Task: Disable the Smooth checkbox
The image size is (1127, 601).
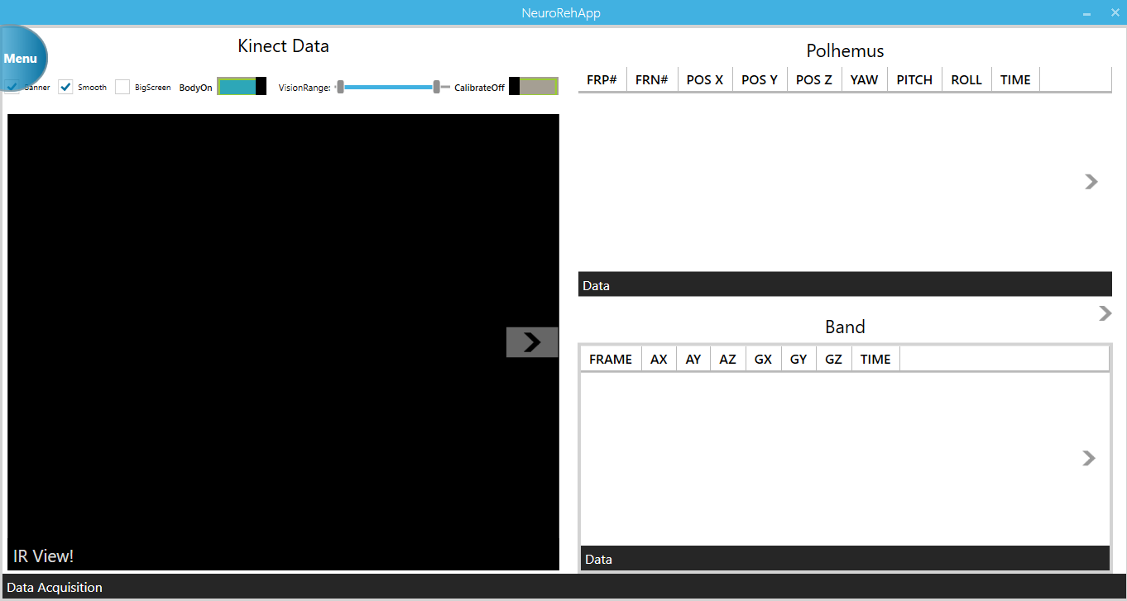Action: [x=65, y=86]
